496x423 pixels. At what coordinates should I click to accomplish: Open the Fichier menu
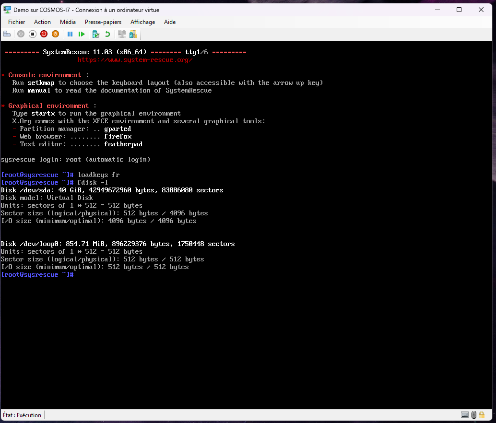tap(17, 22)
